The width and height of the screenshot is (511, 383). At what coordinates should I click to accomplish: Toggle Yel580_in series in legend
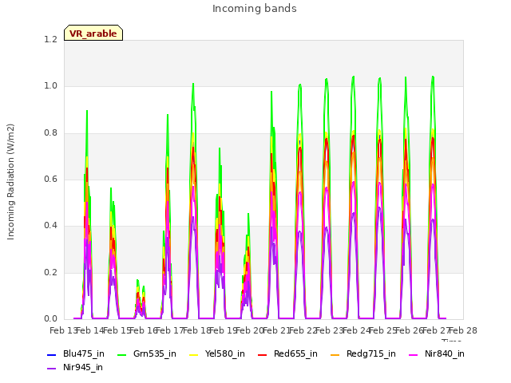[225, 353]
